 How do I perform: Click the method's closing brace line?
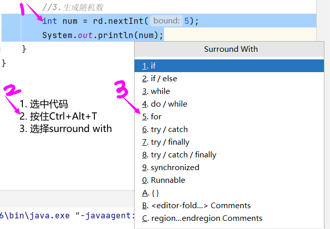[x=24, y=49]
